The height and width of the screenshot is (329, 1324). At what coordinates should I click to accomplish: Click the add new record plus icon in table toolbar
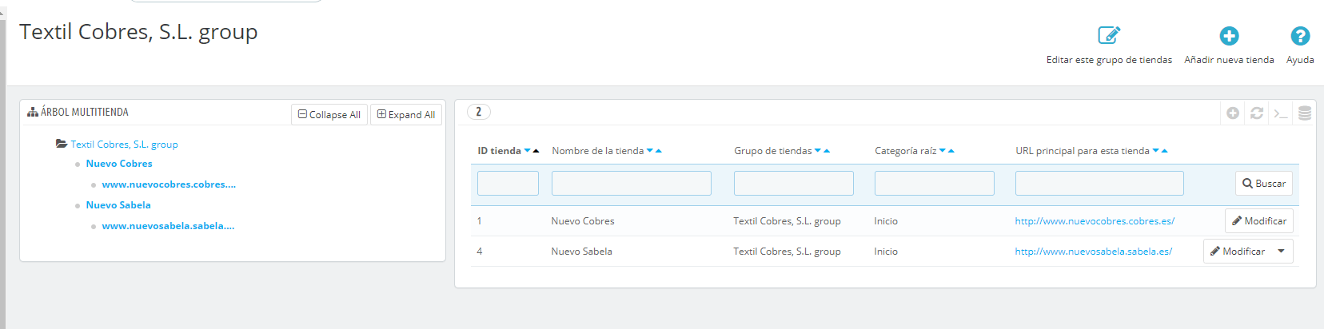pyautogui.click(x=1233, y=113)
